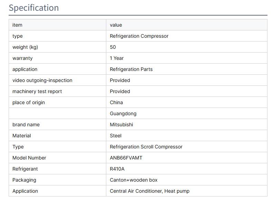This screenshot has height=201, width=273.
Task: Select the '1 Year' warranty value
Action: coord(117,58)
